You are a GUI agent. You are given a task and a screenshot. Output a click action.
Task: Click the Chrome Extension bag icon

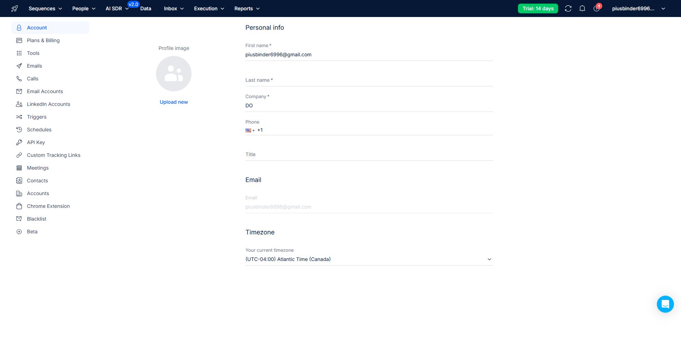point(19,206)
